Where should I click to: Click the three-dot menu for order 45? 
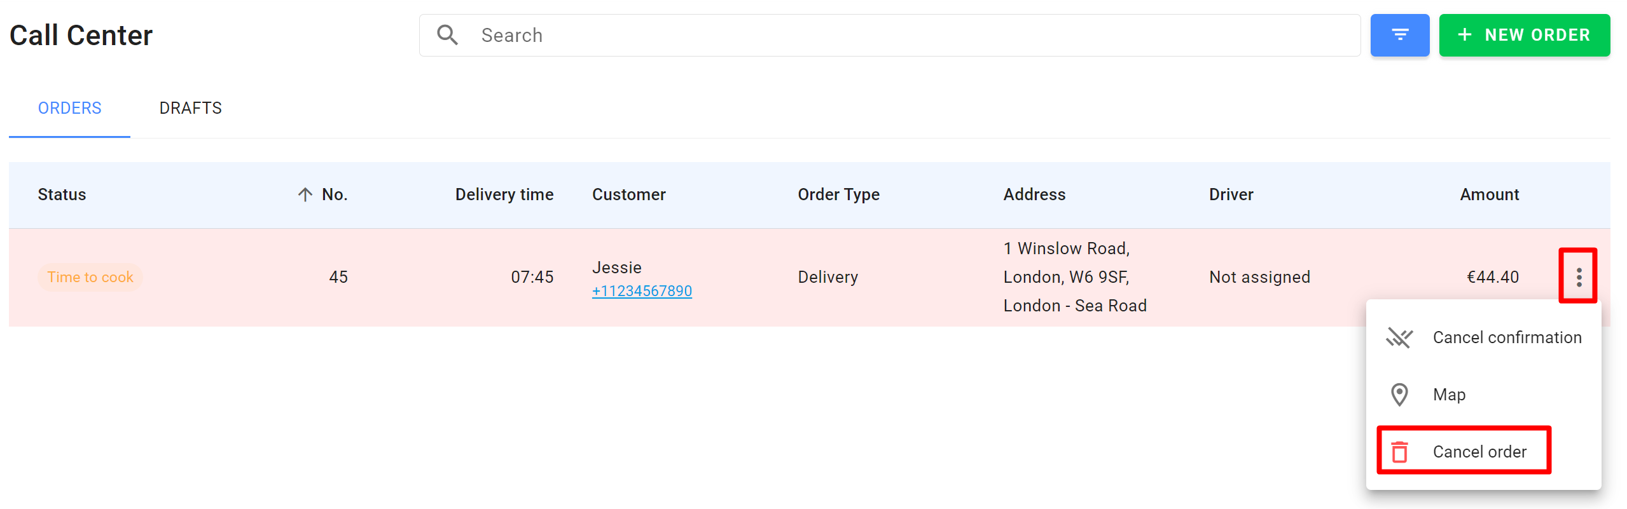pos(1579,277)
